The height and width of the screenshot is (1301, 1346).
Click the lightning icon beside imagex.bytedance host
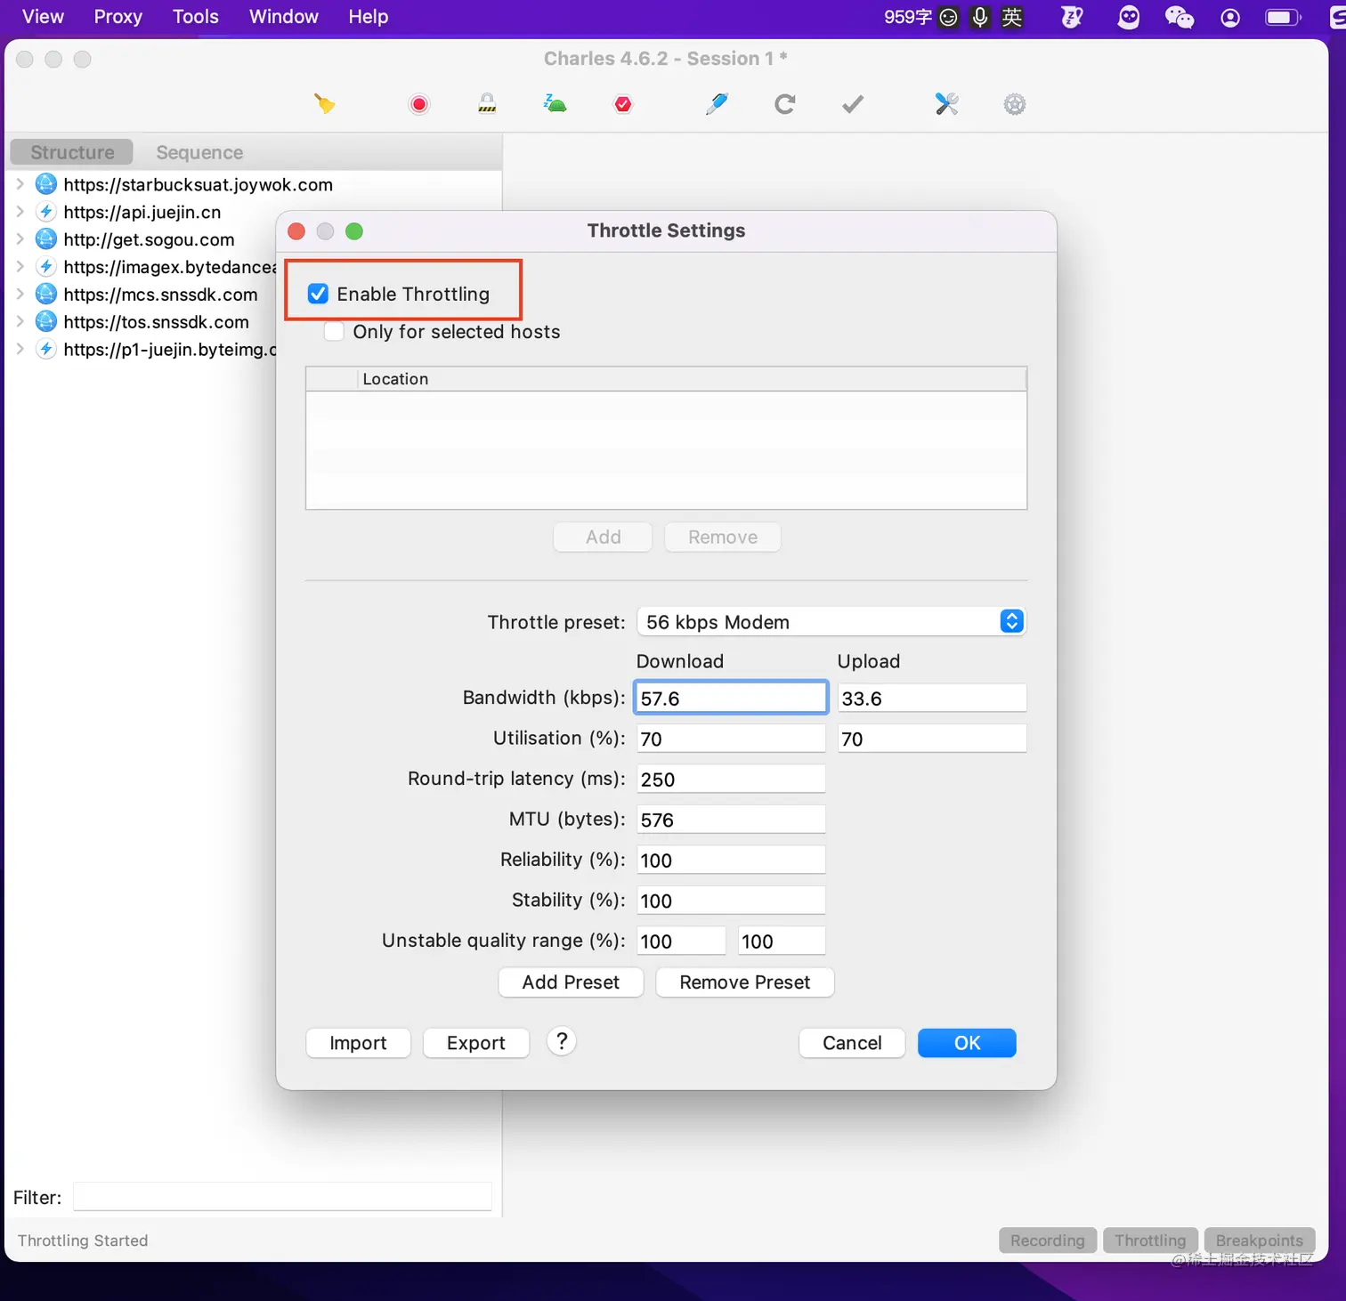[46, 267]
